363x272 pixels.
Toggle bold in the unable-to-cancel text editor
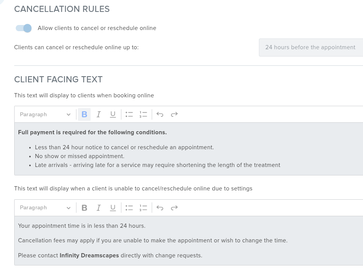(x=85, y=208)
